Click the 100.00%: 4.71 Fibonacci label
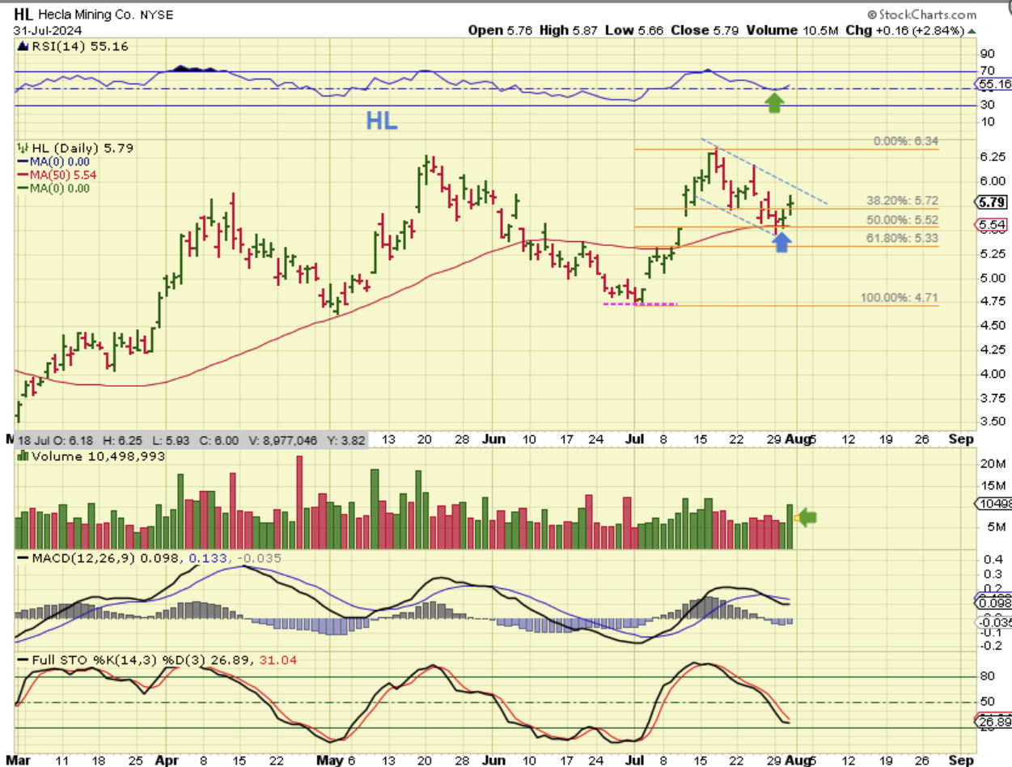This screenshot has width=1012, height=767. point(899,298)
